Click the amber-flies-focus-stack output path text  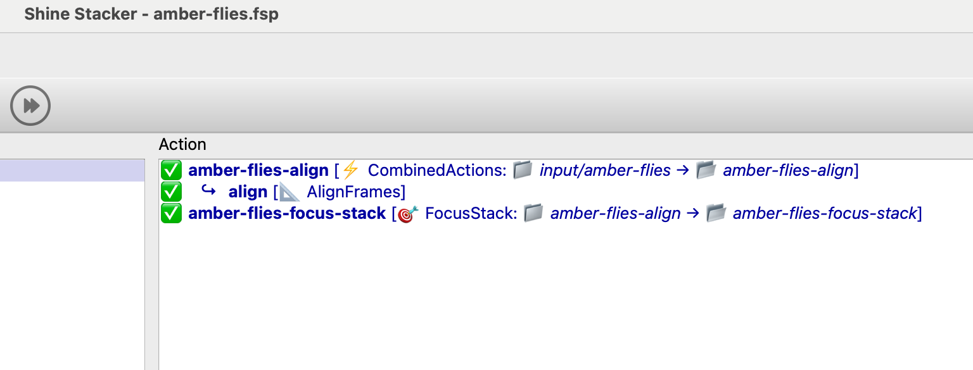coord(825,214)
